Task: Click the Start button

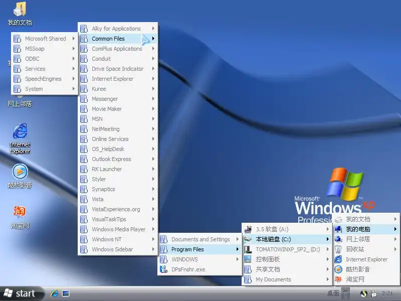Action: 22,293
